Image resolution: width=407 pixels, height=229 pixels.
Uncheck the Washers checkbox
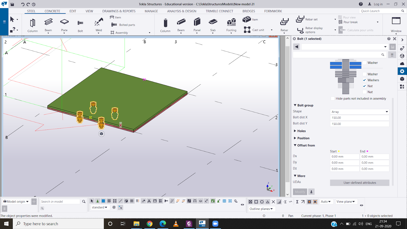point(365,80)
